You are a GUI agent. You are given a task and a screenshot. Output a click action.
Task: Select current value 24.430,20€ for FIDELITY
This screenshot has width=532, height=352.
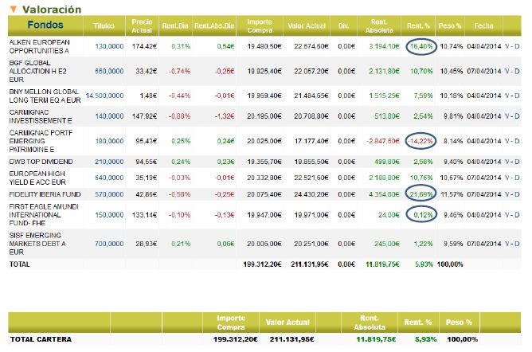(311, 194)
